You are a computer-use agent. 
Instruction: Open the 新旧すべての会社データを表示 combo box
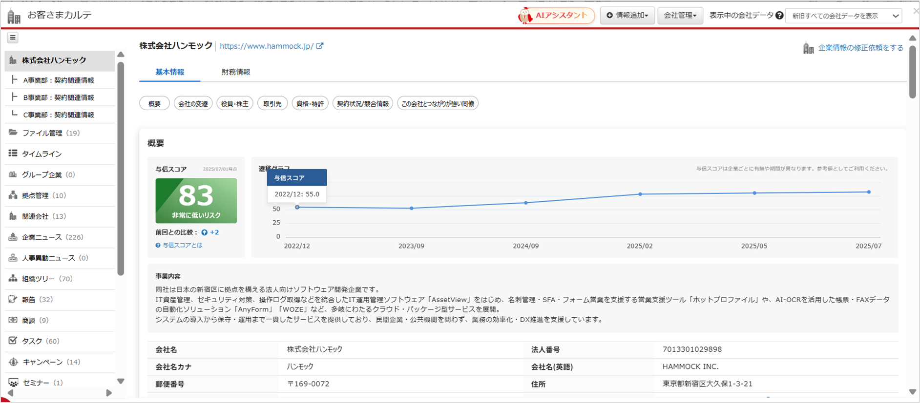point(844,16)
